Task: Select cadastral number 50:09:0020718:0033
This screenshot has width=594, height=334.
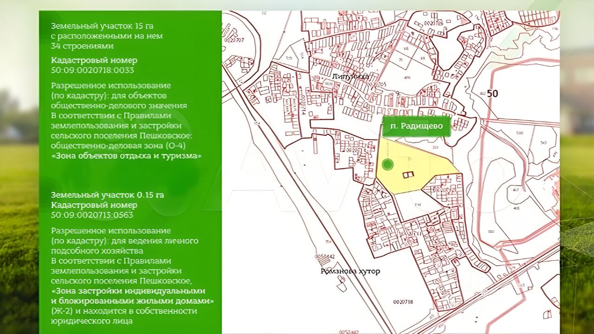Action: 92,70
